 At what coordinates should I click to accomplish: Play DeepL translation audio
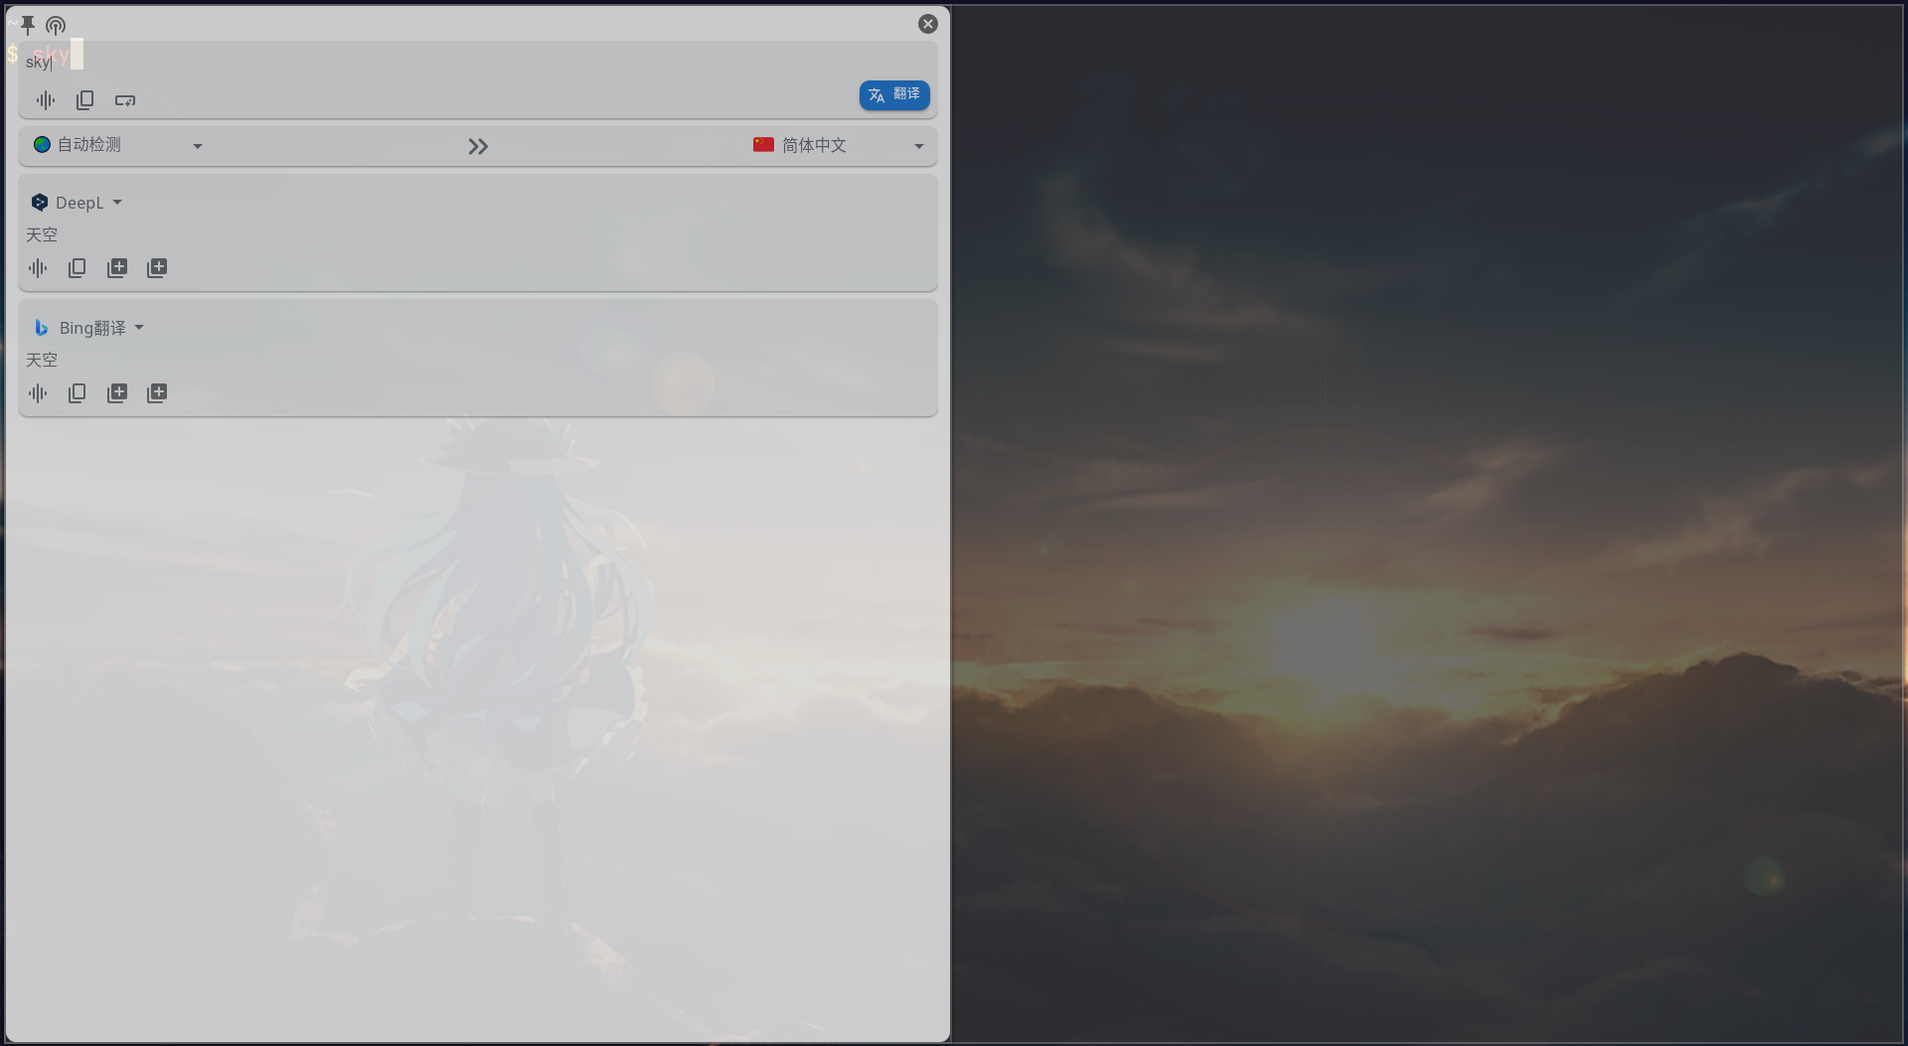(37, 267)
